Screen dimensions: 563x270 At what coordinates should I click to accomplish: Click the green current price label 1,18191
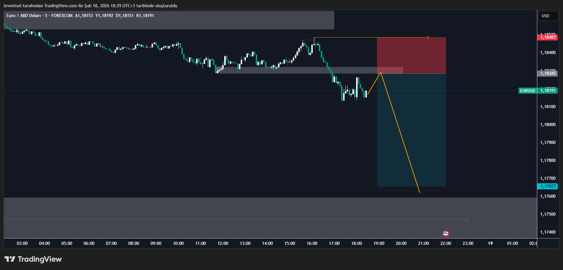pos(548,91)
